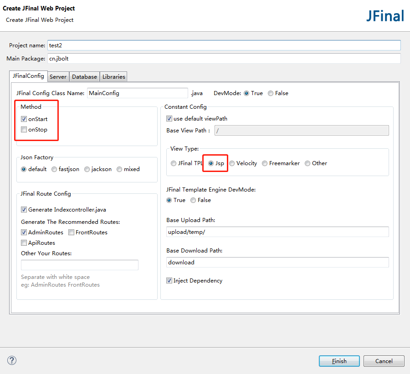
Task: Open the Database tab
Action: point(84,76)
